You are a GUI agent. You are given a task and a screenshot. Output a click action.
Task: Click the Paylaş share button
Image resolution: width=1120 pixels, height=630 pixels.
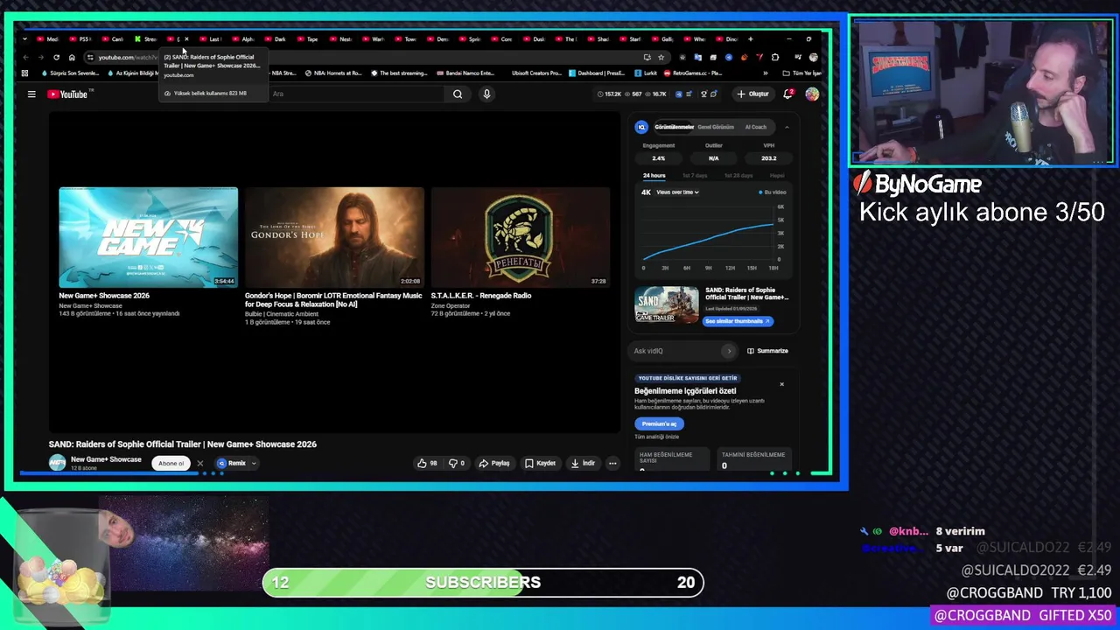(x=494, y=464)
